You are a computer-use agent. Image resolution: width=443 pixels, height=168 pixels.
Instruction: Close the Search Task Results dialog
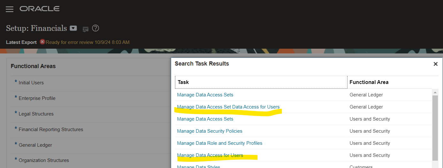pos(435,64)
